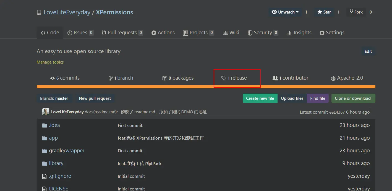The width and height of the screenshot is (392, 191).
Task: Open Clone or download dropdown
Action: click(353, 98)
